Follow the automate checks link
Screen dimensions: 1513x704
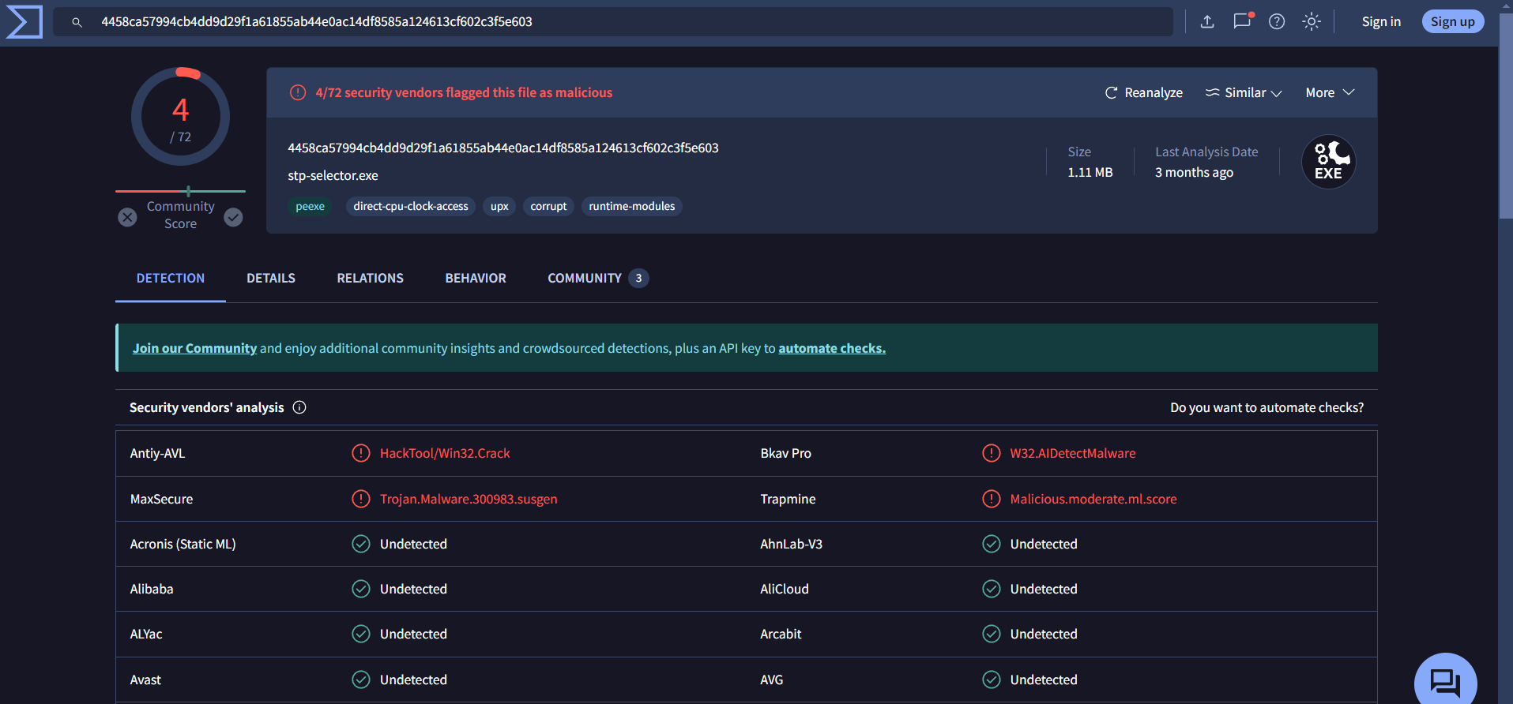tap(832, 348)
